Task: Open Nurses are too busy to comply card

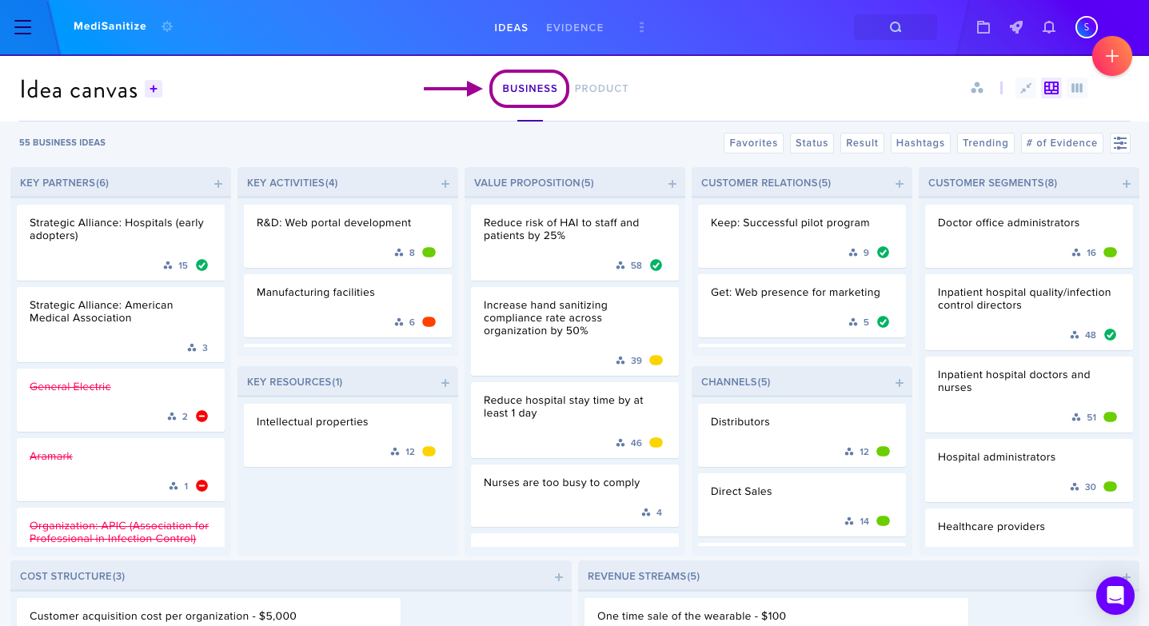Action: 575,496
